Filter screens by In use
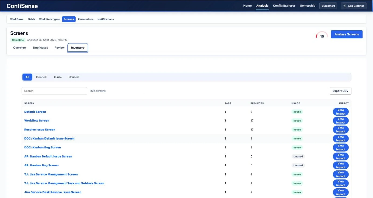Viewport: 373px width, 198px height. tap(58, 77)
